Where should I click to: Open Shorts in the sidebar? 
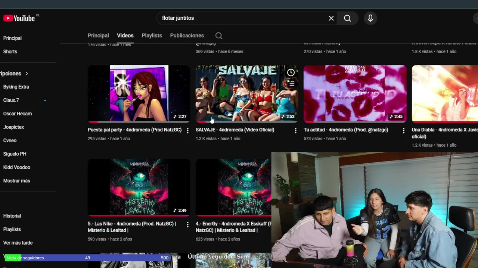[10, 51]
